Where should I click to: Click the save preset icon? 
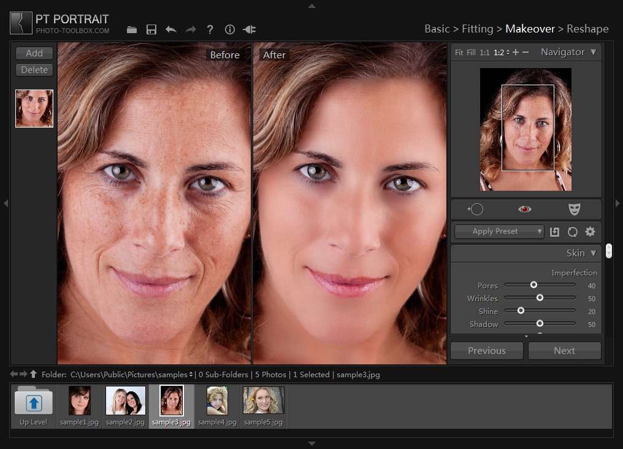(554, 232)
